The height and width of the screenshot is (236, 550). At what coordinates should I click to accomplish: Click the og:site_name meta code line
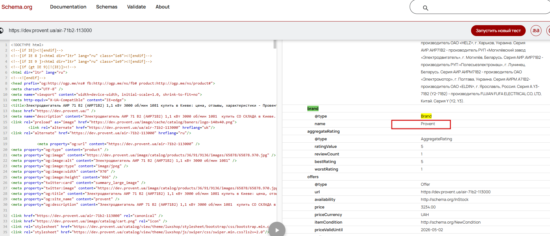coord(65,199)
